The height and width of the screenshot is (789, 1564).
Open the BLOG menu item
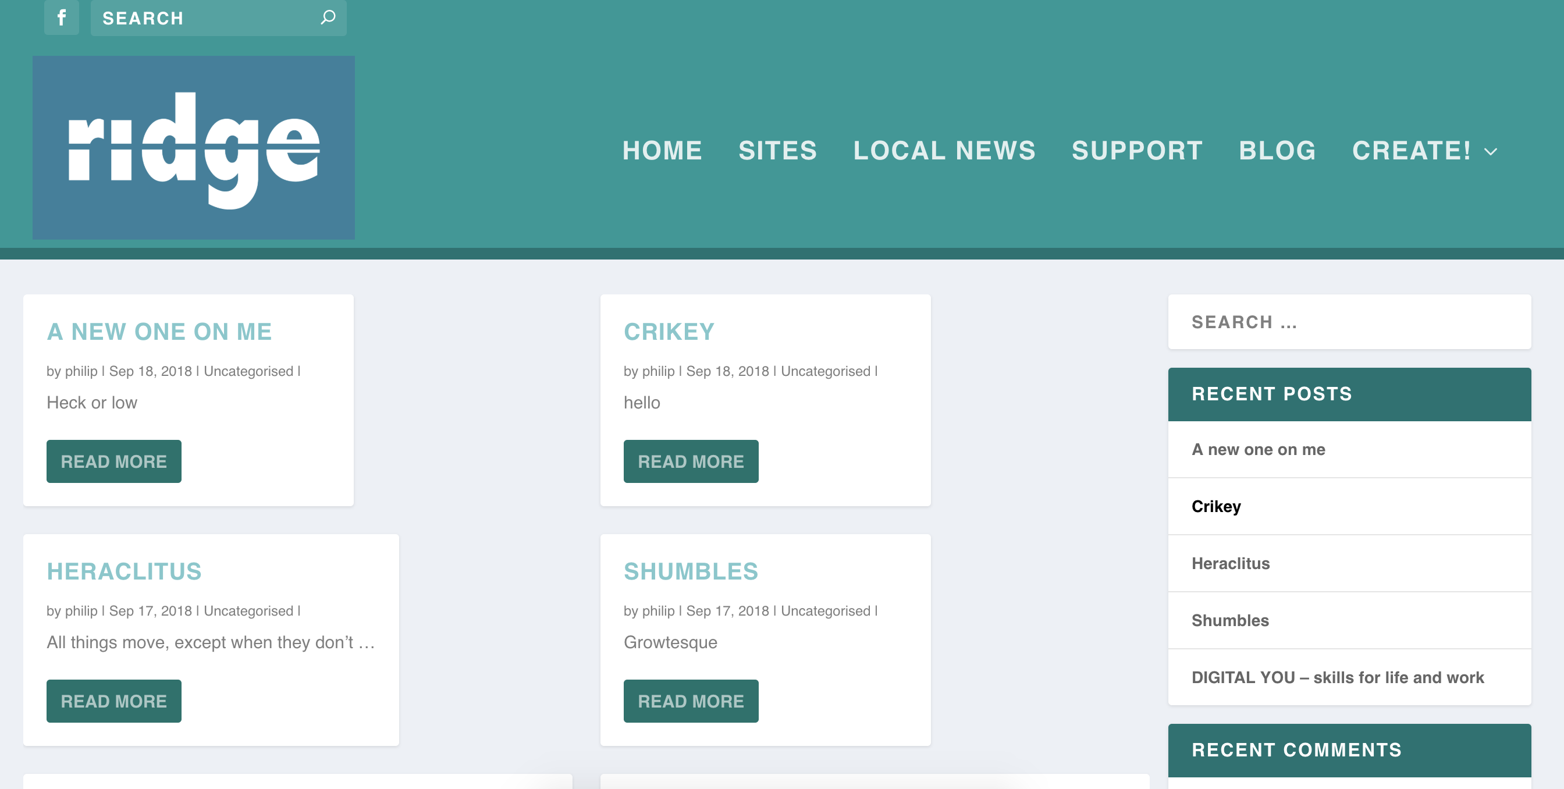point(1277,151)
